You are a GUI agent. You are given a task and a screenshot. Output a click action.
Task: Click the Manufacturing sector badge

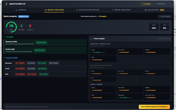click(x=23, y=16)
